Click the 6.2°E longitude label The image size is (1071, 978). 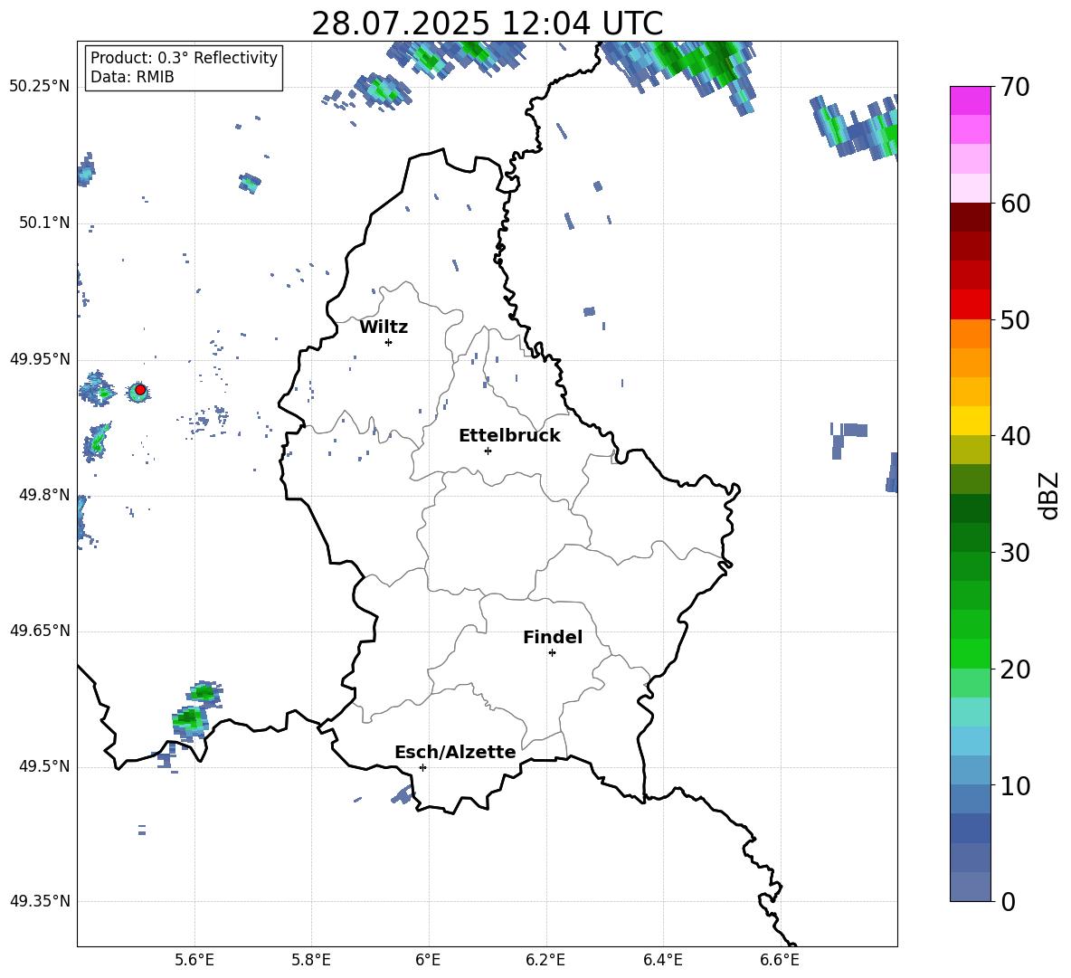(545, 960)
